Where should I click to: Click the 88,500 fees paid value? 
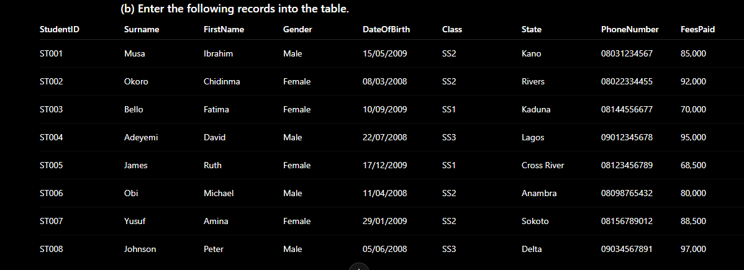(x=693, y=222)
